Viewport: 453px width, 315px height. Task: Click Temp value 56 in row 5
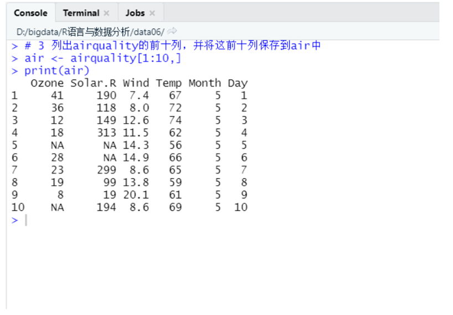click(176, 145)
